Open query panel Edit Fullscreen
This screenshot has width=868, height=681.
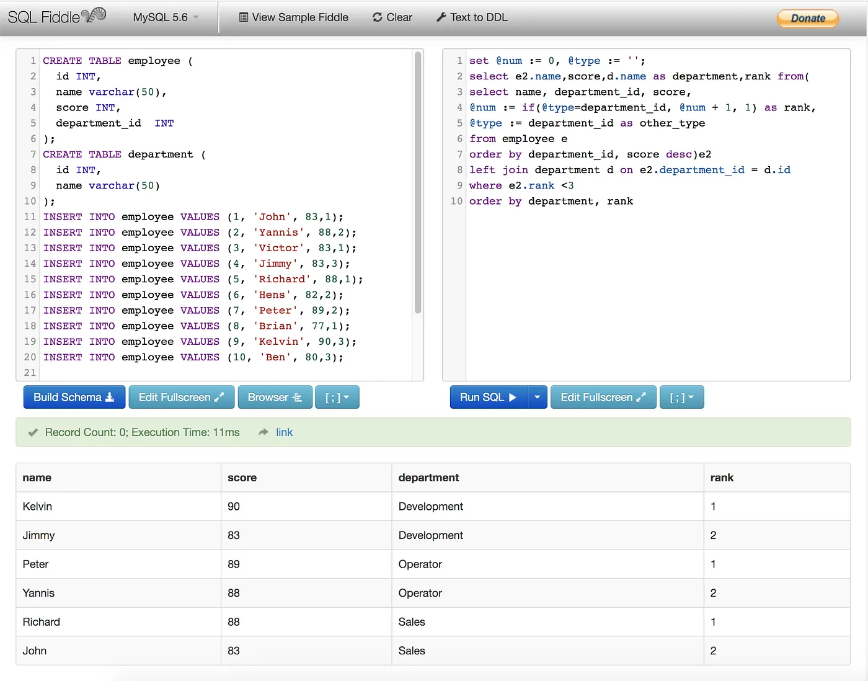[x=603, y=397]
